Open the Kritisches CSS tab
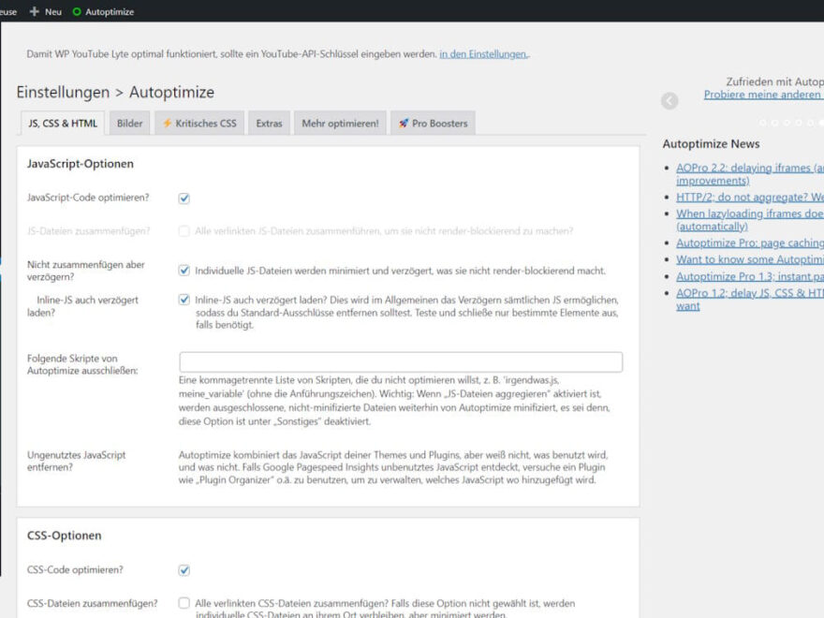The image size is (824, 618). [x=199, y=124]
